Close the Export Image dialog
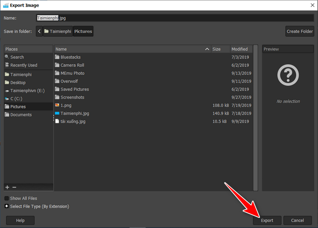Viewport: 318px width, 228px height. coord(312,5)
